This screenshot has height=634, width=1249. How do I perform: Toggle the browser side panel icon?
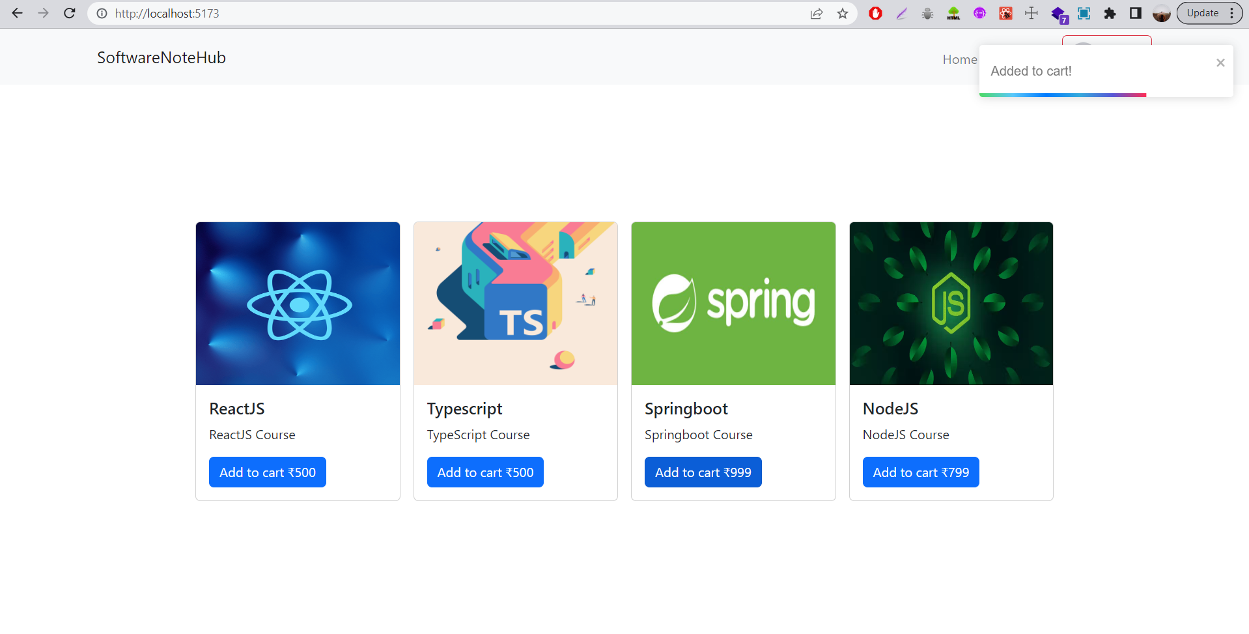1136,13
